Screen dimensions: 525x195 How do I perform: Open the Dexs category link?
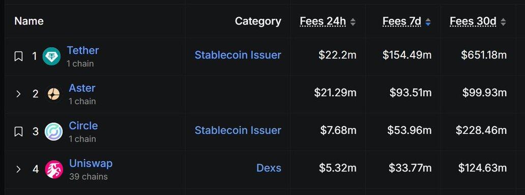click(269, 168)
